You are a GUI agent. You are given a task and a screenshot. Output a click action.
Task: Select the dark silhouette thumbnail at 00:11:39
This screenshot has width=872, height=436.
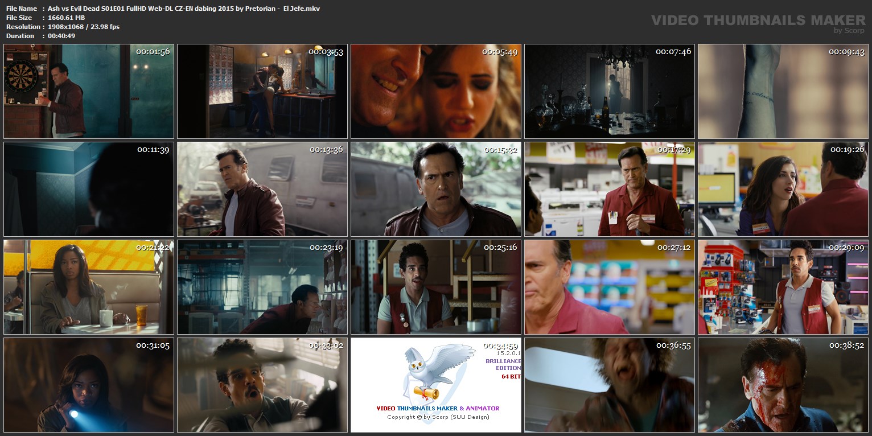coord(89,190)
